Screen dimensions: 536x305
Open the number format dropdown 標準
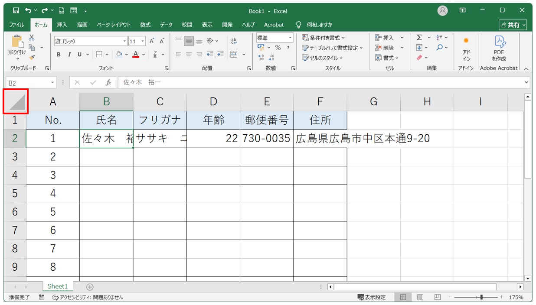290,38
